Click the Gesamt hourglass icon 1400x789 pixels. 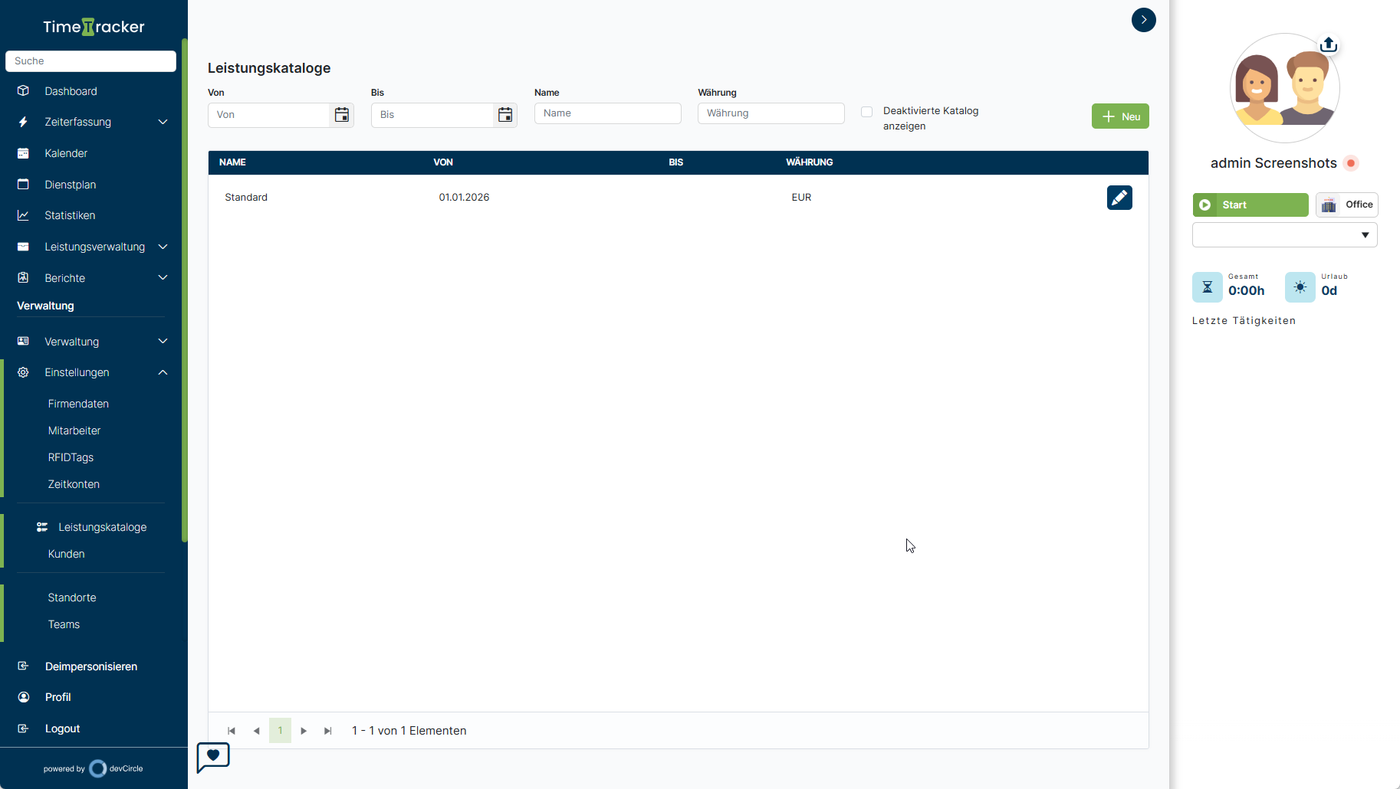(x=1208, y=287)
